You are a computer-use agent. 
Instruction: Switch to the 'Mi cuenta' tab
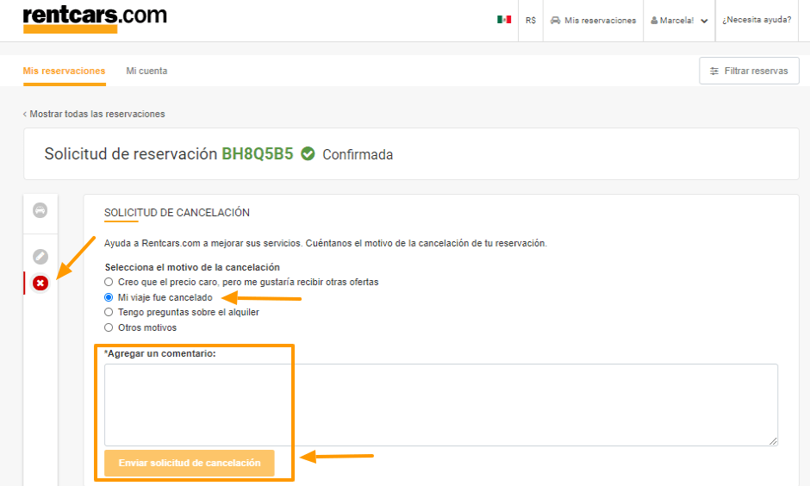[x=146, y=71]
